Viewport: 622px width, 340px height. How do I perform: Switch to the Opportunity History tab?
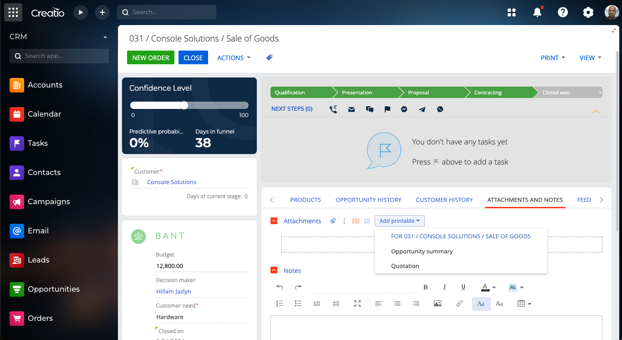tap(368, 200)
